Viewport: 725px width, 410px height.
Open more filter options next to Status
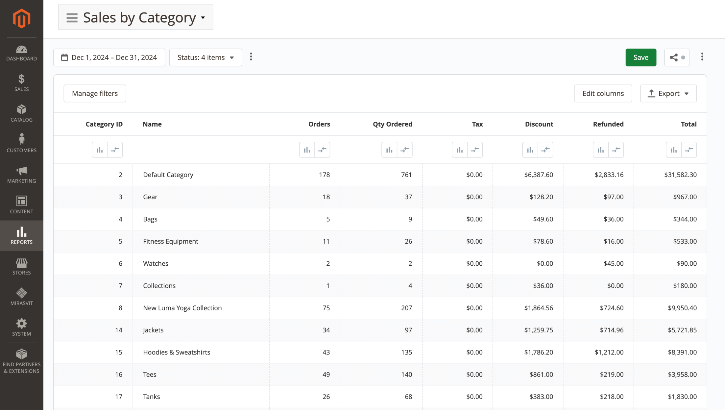pos(251,57)
